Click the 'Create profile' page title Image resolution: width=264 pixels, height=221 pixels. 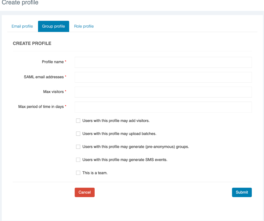tap(20, 3)
